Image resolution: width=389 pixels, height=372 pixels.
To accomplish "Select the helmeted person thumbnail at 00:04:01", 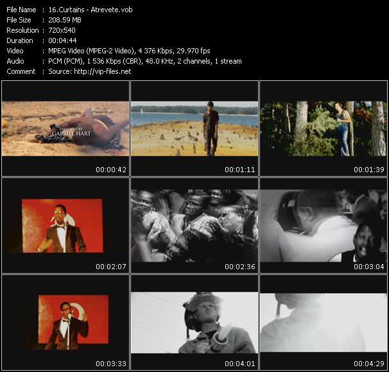I will (x=195, y=323).
